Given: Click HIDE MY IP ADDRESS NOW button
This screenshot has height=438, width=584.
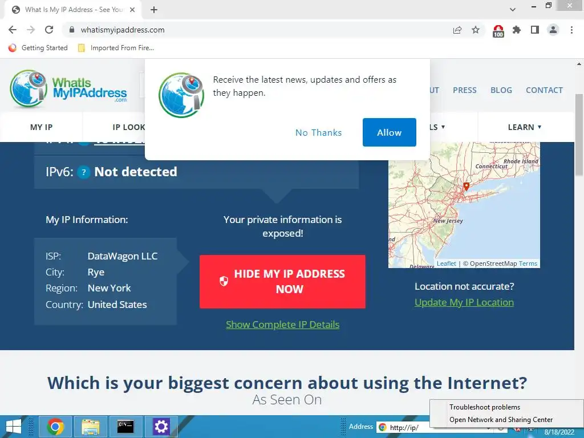Looking at the screenshot, I should tap(282, 282).
